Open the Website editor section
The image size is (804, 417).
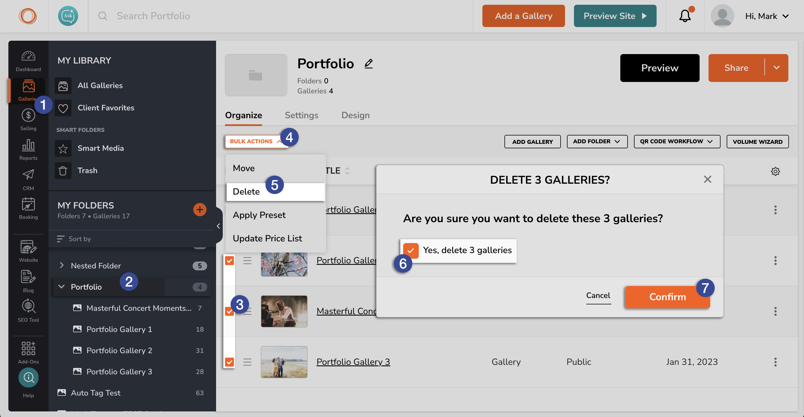28,251
